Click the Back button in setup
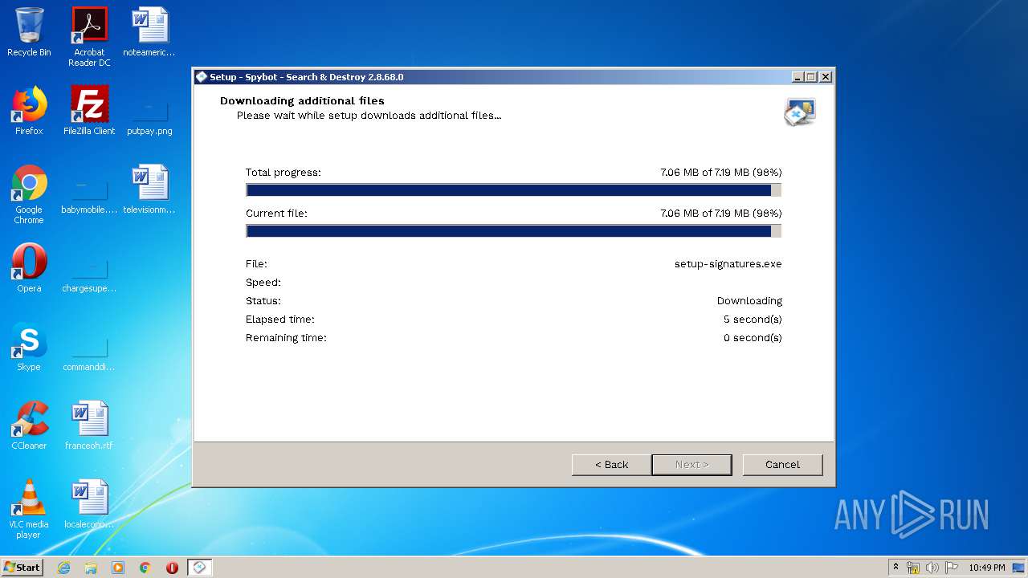Image resolution: width=1028 pixels, height=578 pixels. (611, 465)
